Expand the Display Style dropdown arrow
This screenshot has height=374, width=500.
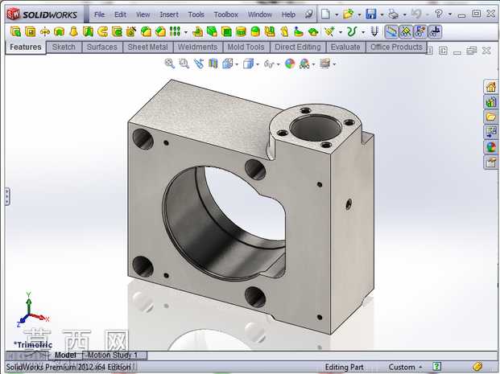[x=258, y=64]
